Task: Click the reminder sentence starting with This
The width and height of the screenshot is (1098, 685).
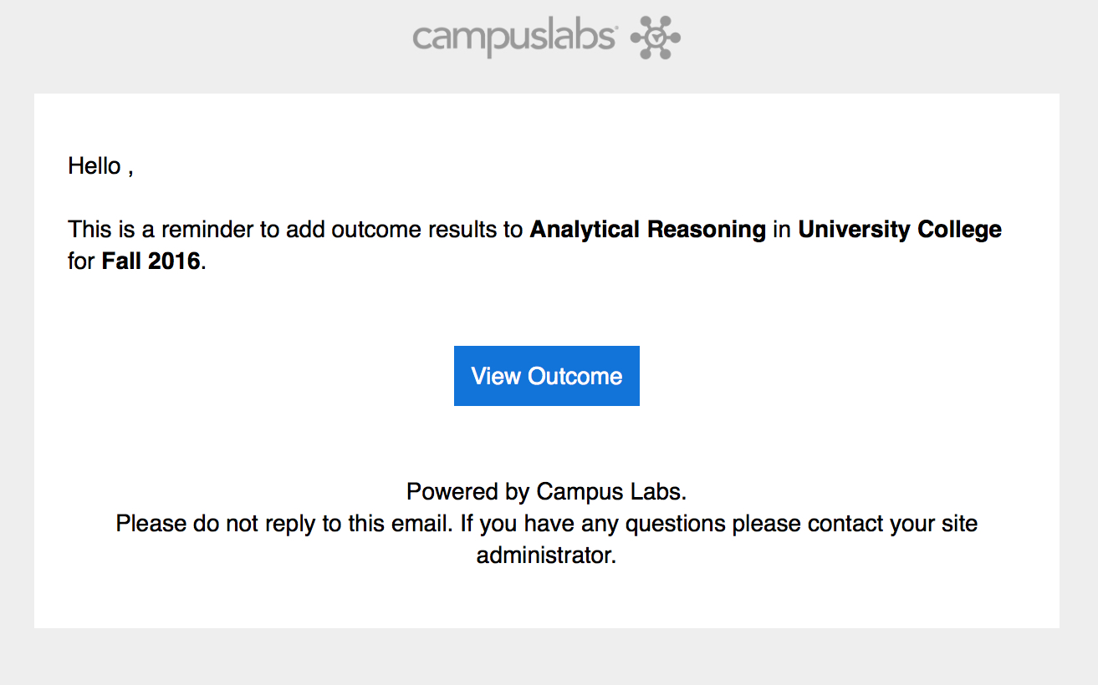Action: (534, 245)
